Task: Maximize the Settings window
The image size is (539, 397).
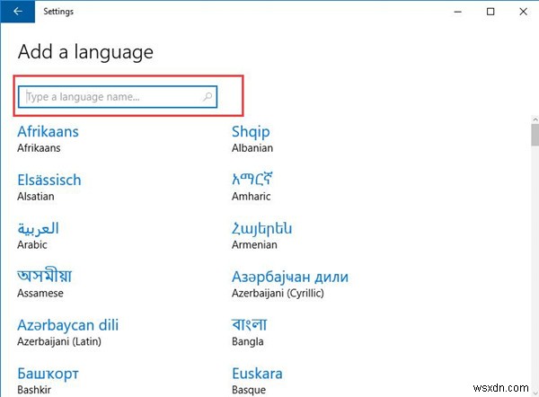Action: [x=490, y=12]
